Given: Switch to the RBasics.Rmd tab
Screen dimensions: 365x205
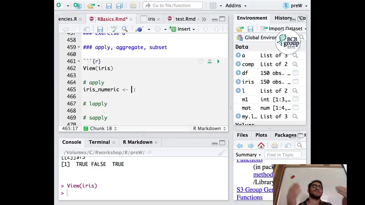Looking at the screenshot, I should click(x=112, y=19).
